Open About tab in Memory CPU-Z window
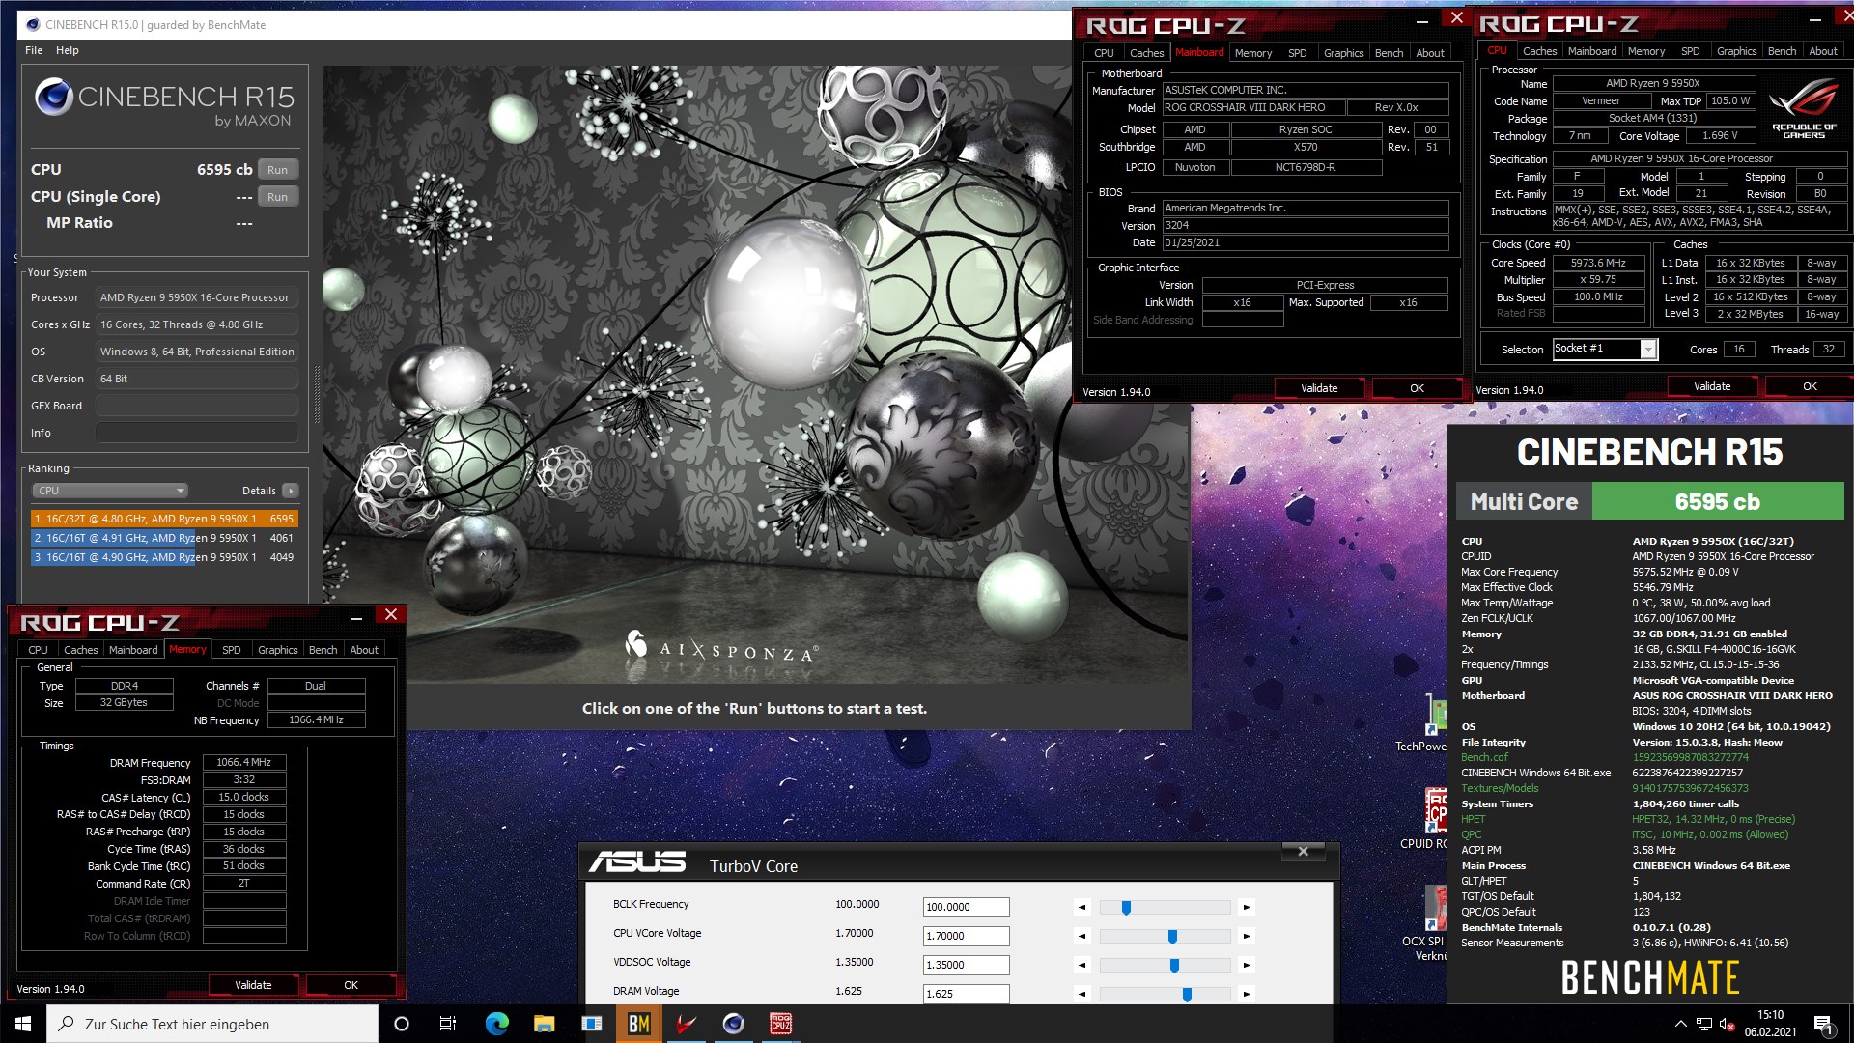The width and height of the screenshot is (1854, 1043). 364,650
